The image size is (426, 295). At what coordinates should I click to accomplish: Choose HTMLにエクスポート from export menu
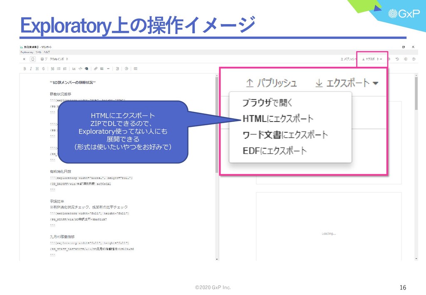tap(277, 119)
